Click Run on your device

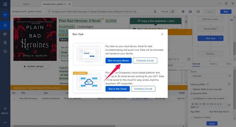click(x=118, y=61)
